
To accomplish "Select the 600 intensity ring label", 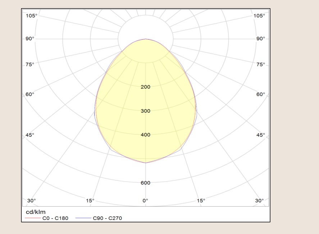I will [x=145, y=183].
